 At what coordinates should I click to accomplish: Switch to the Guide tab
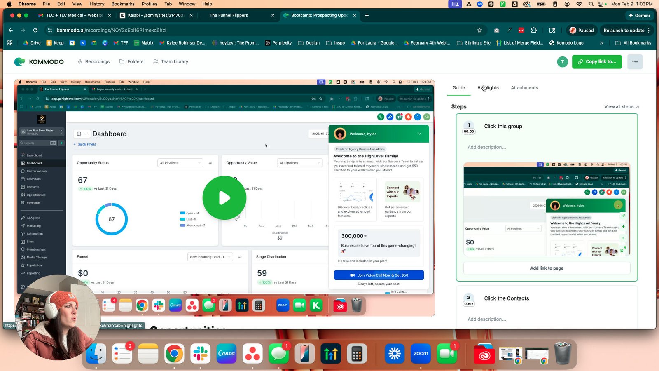[458, 88]
